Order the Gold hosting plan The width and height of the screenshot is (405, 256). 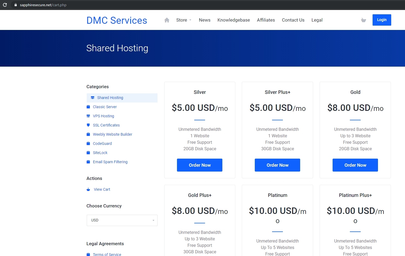355,165
